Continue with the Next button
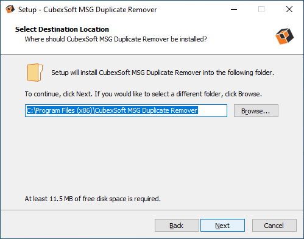Viewport: 304px width, 239px height. pyautogui.click(x=222, y=226)
